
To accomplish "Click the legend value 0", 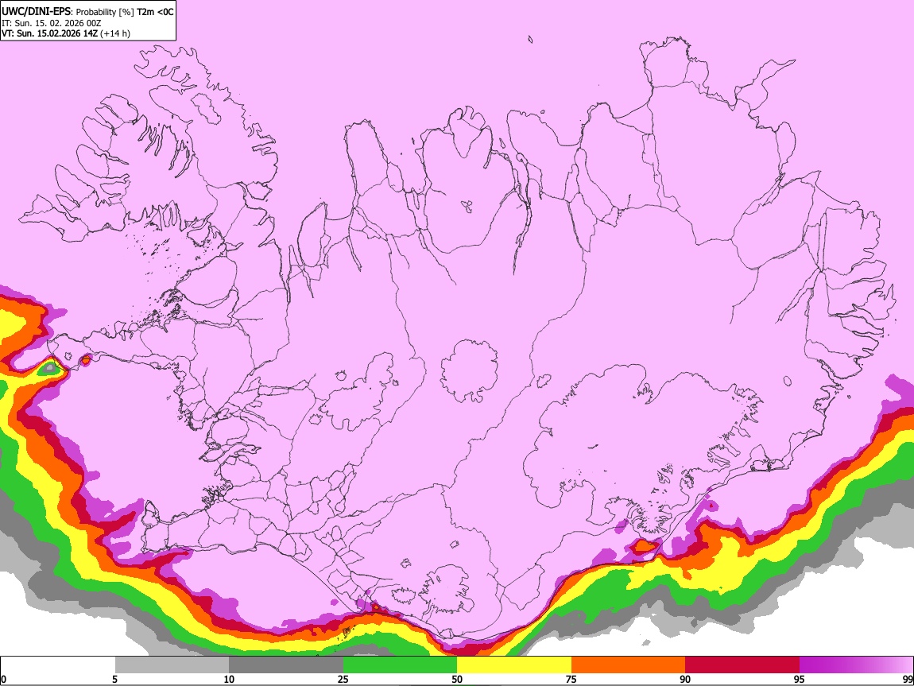I will point(4,679).
